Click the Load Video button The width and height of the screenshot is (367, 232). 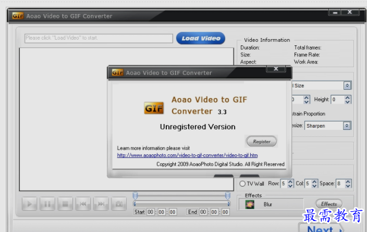[201, 38]
